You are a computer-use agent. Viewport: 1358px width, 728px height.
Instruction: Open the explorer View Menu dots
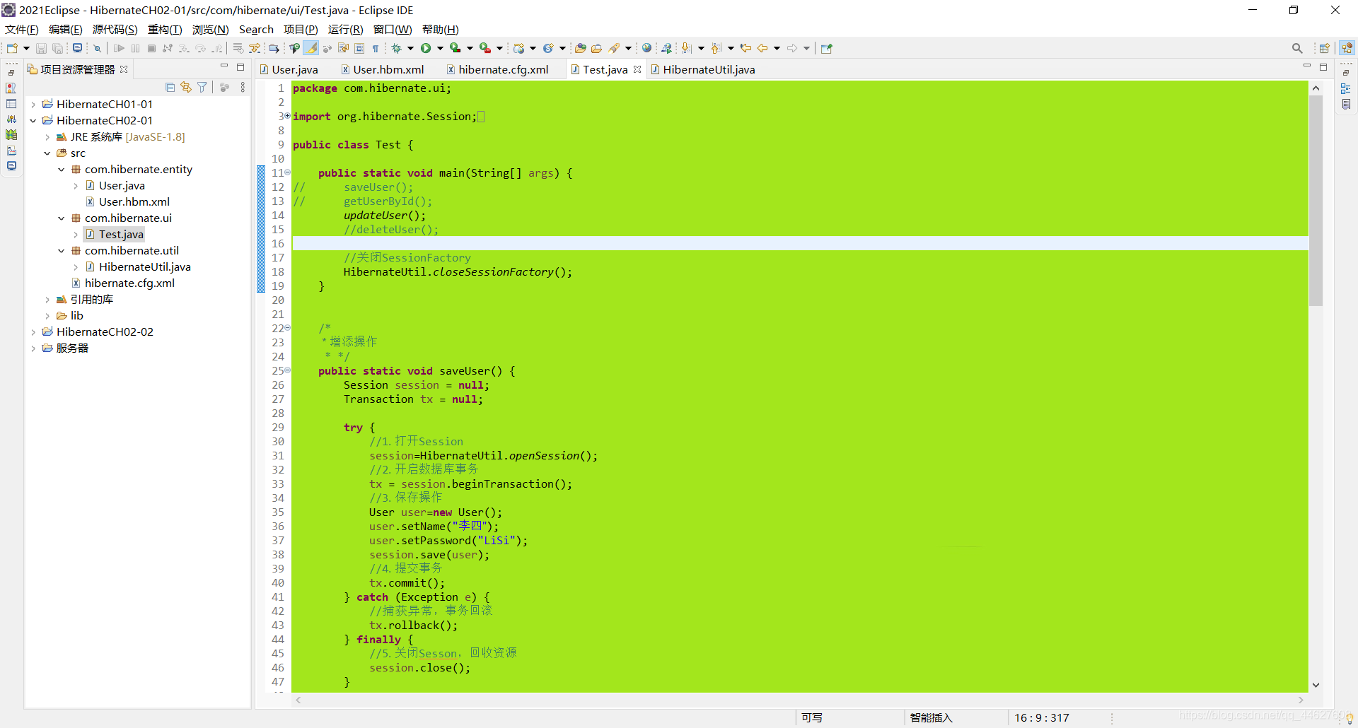[x=243, y=87]
